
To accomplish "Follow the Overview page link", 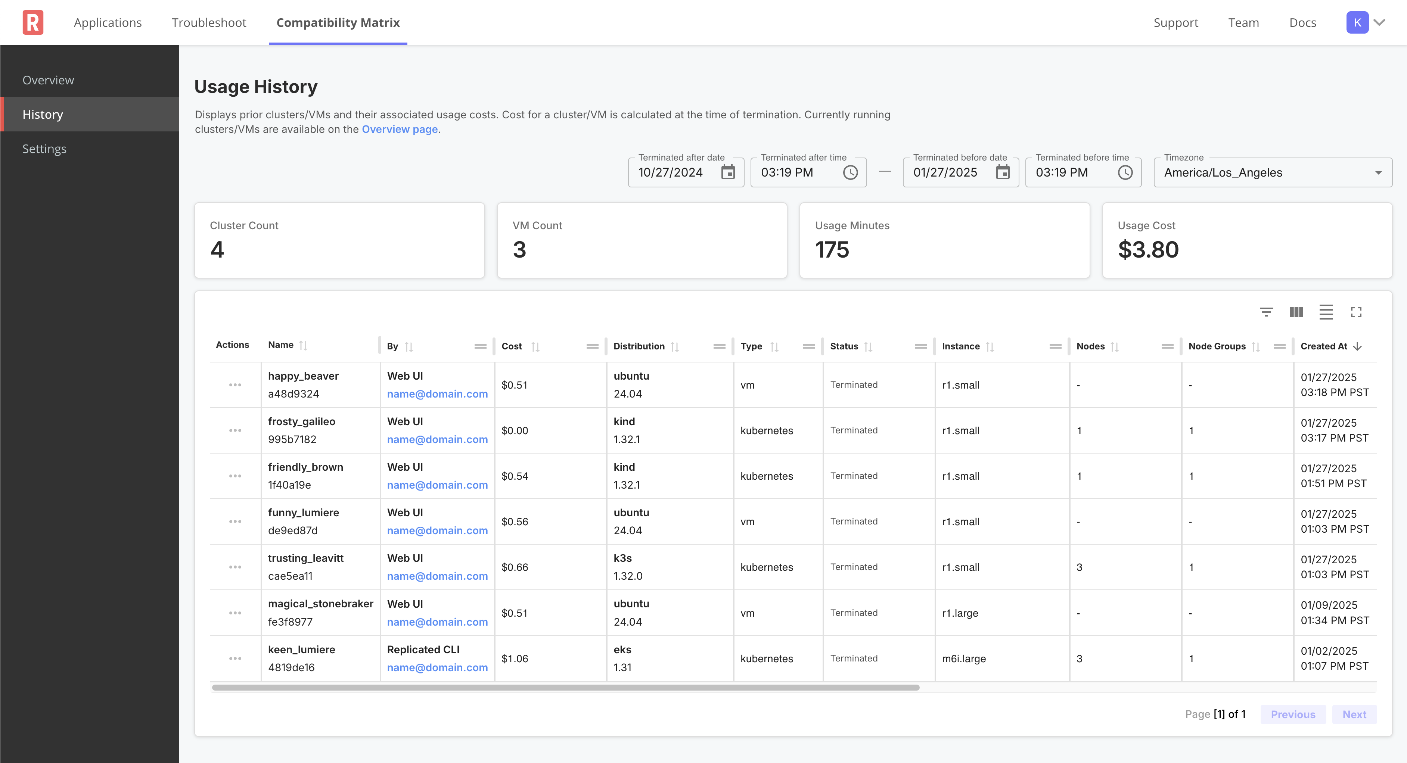I will [399, 129].
